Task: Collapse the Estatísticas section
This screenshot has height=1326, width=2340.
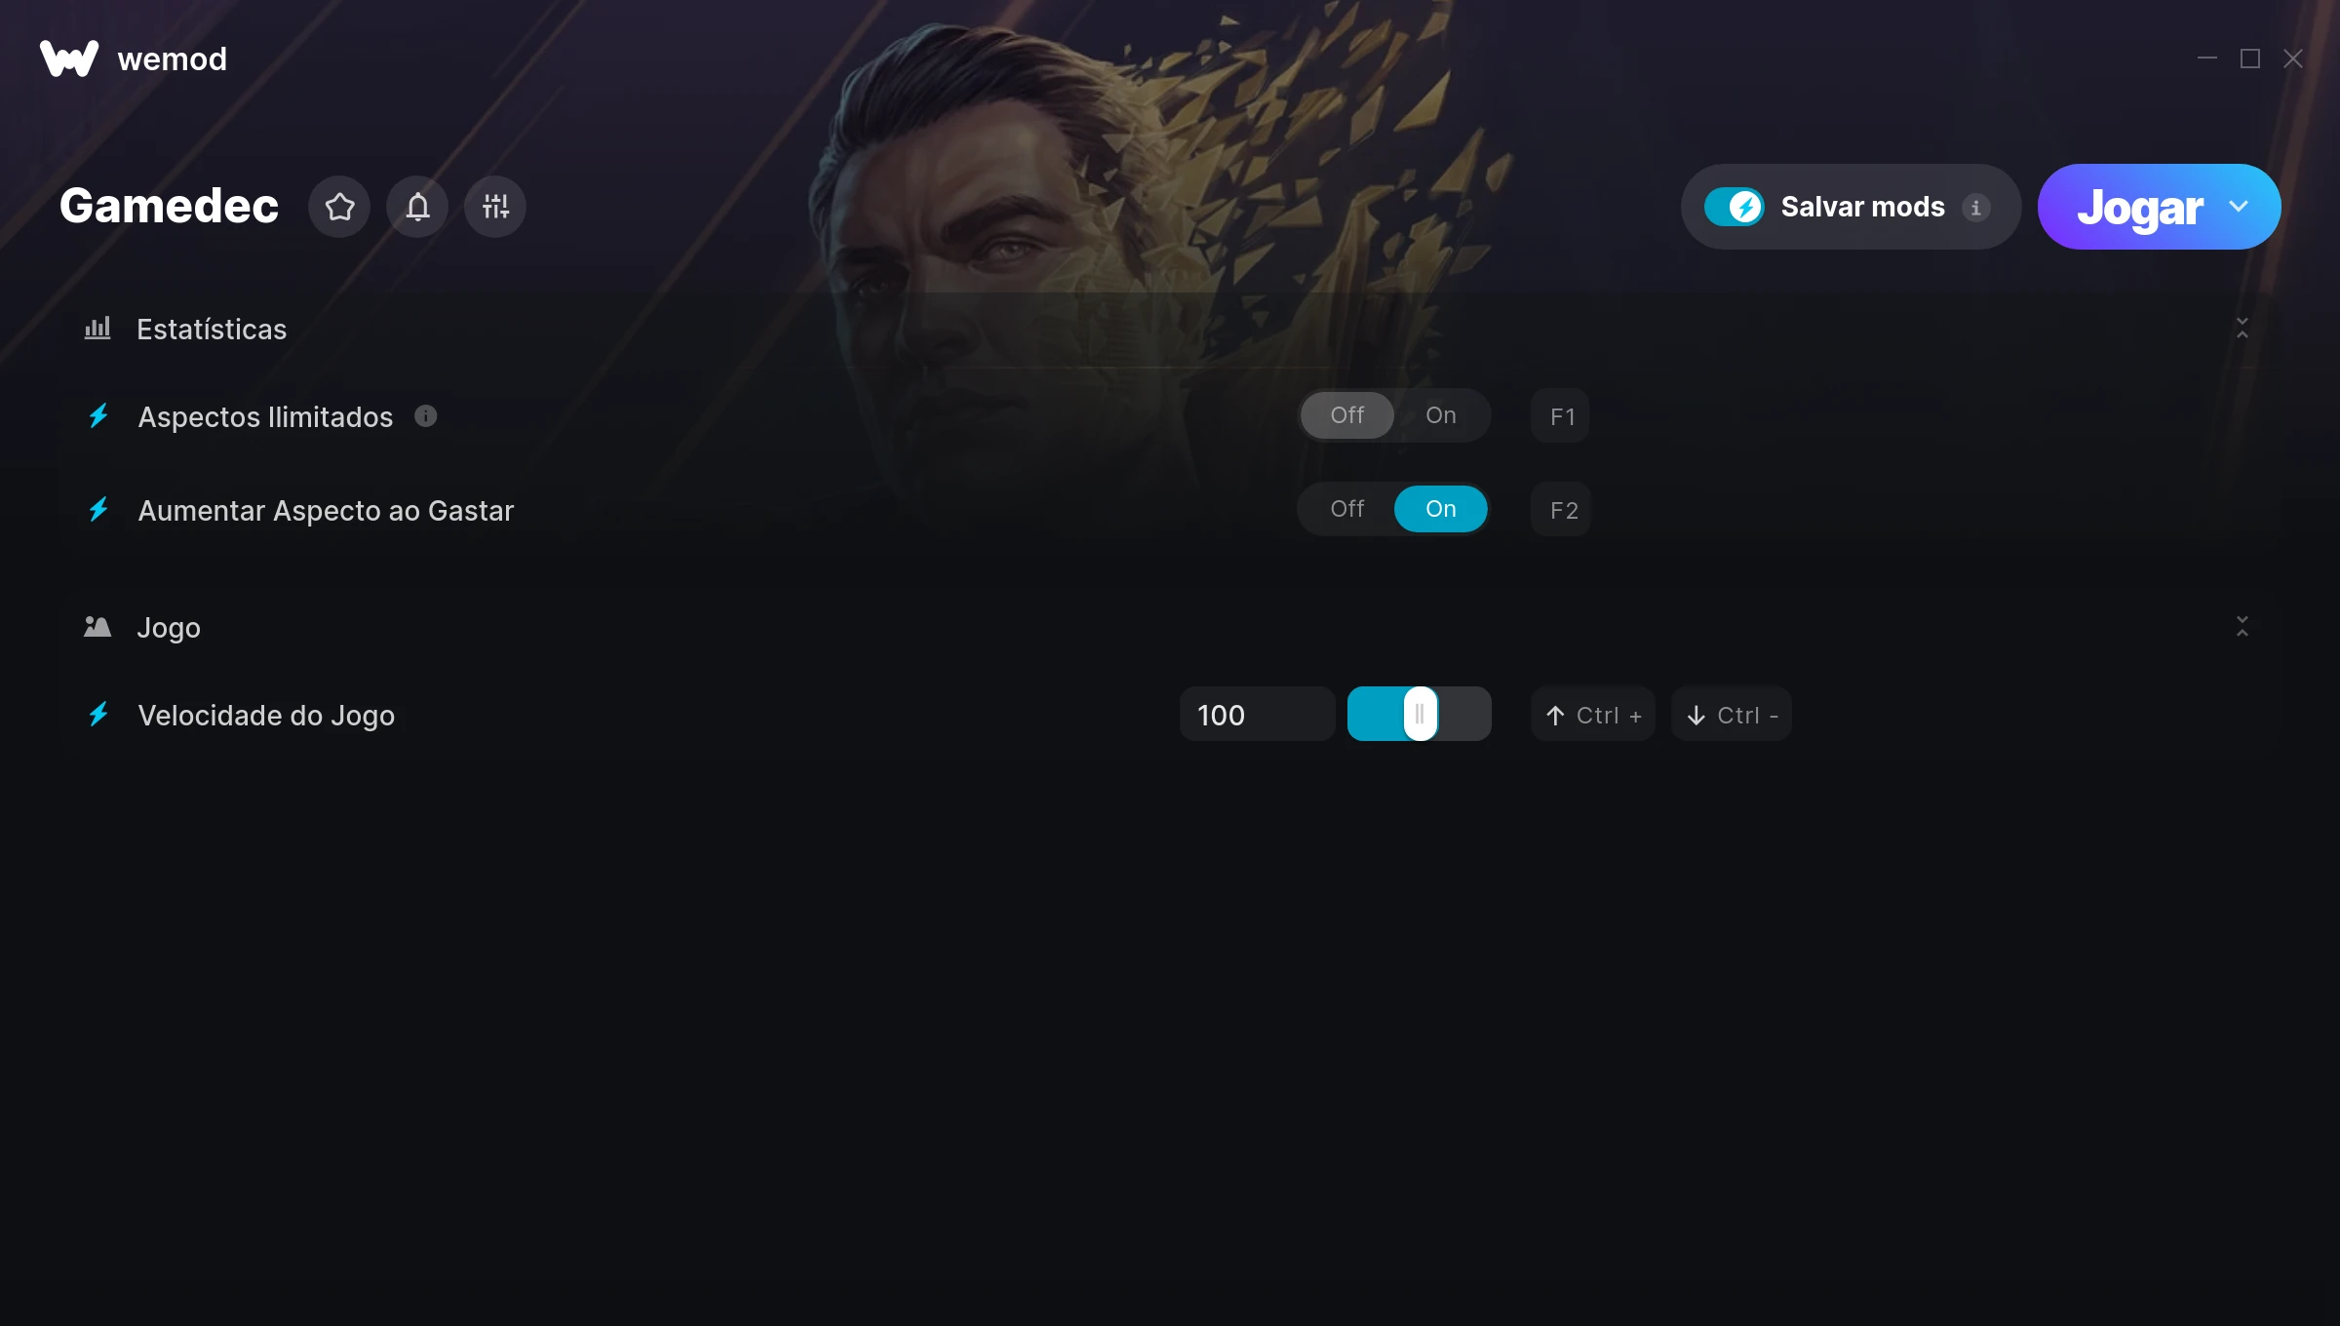Action: (2242, 328)
